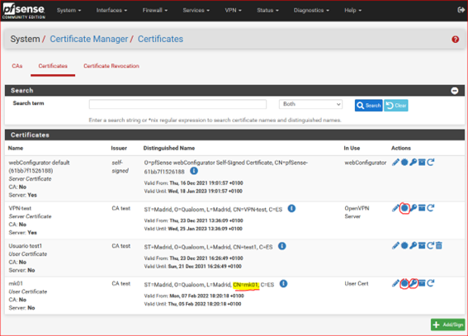Switch to the Certificate Revocation tab
This screenshot has width=468, height=336.
pos(111,66)
